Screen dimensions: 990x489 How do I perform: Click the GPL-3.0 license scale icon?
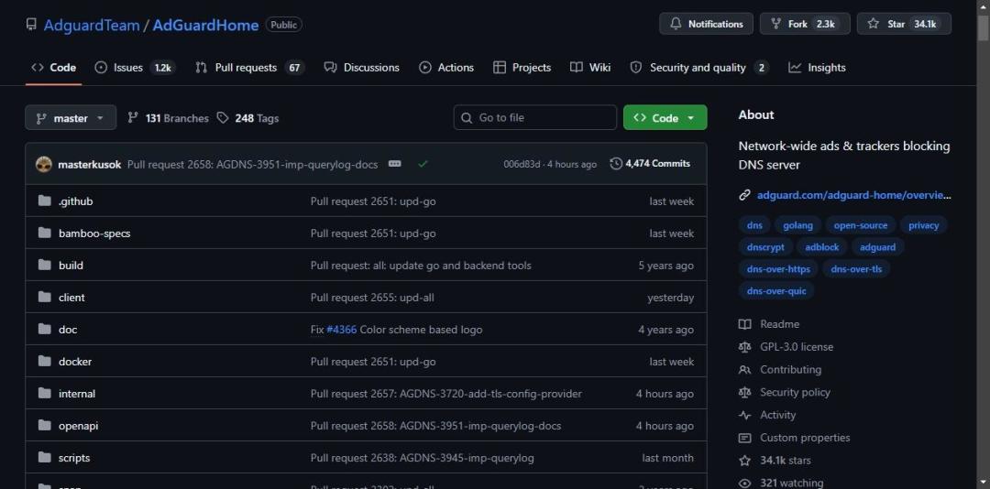(745, 347)
